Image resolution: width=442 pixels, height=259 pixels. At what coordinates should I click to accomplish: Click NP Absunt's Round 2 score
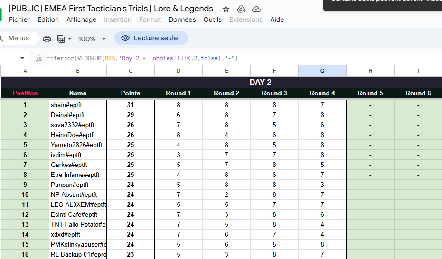tap(226, 194)
